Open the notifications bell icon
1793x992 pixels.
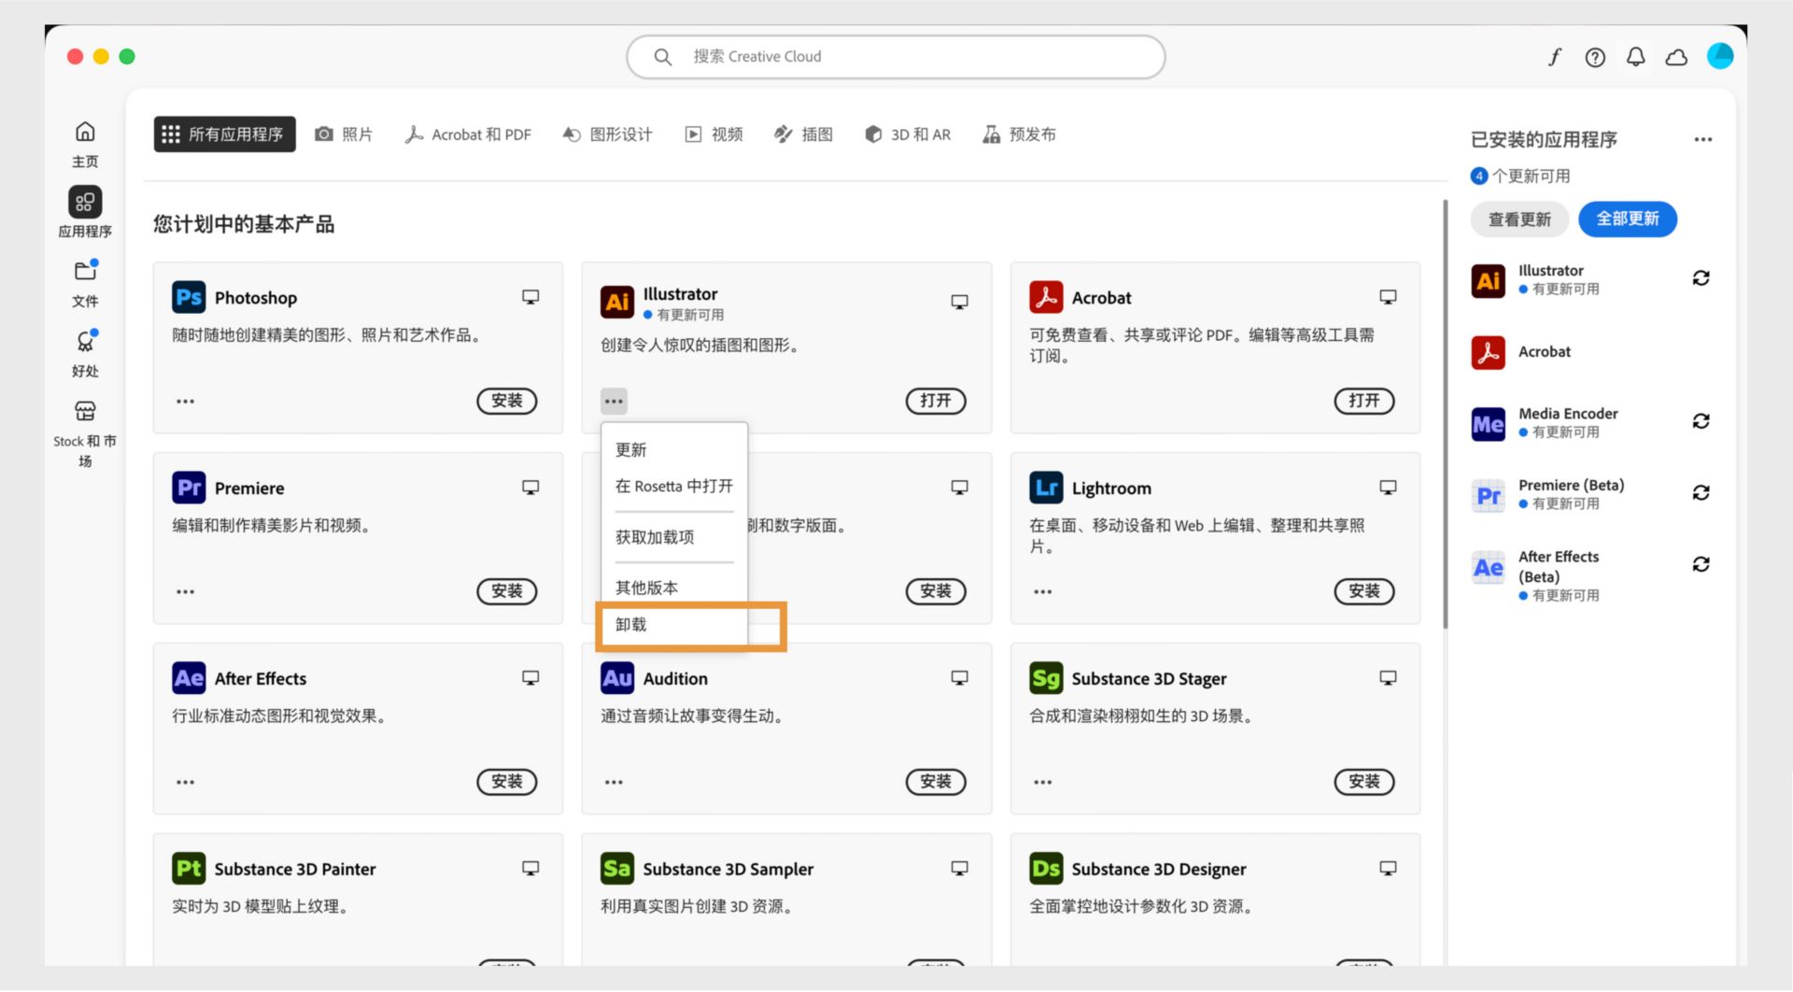click(1635, 57)
